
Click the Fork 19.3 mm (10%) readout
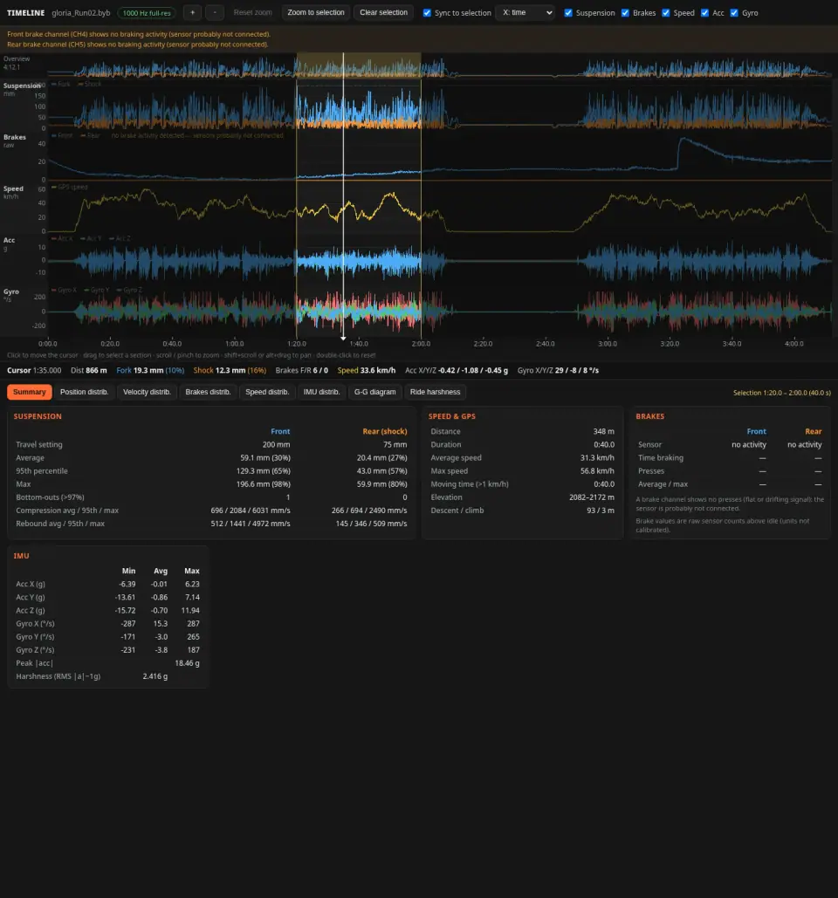point(150,371)
